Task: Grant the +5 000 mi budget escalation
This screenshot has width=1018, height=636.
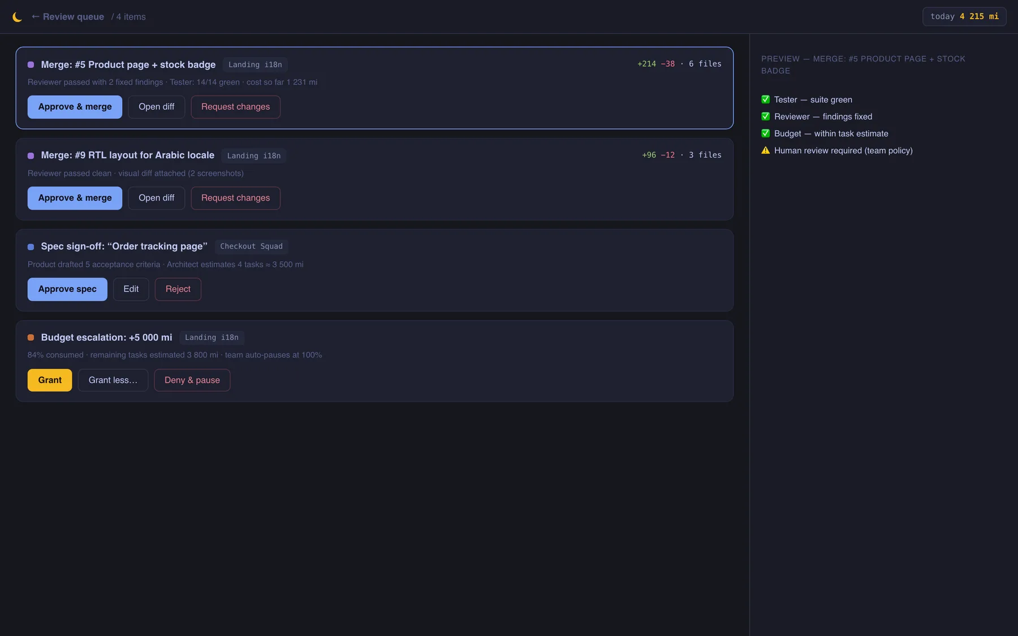Action: tap(50, 380)
